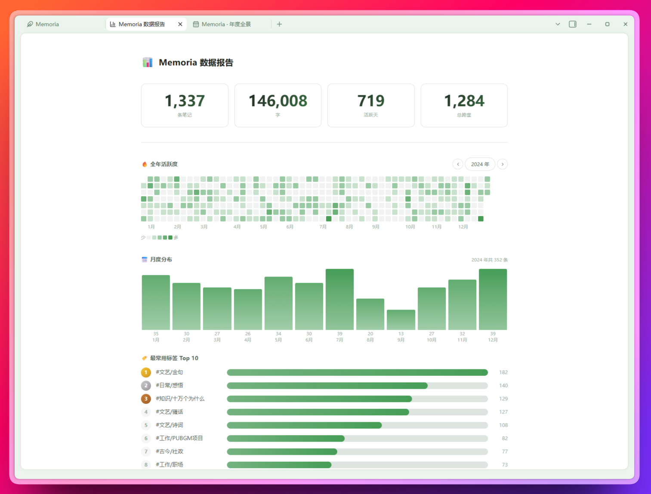Open the #文艺/骚话 tag
This screenshot has width=651, height=494.
(170, 412)
